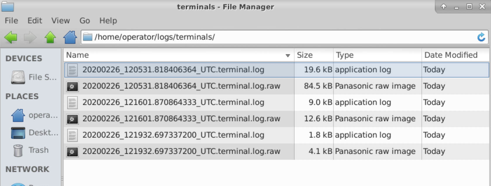Go up to parent folder

pos(50,37)
